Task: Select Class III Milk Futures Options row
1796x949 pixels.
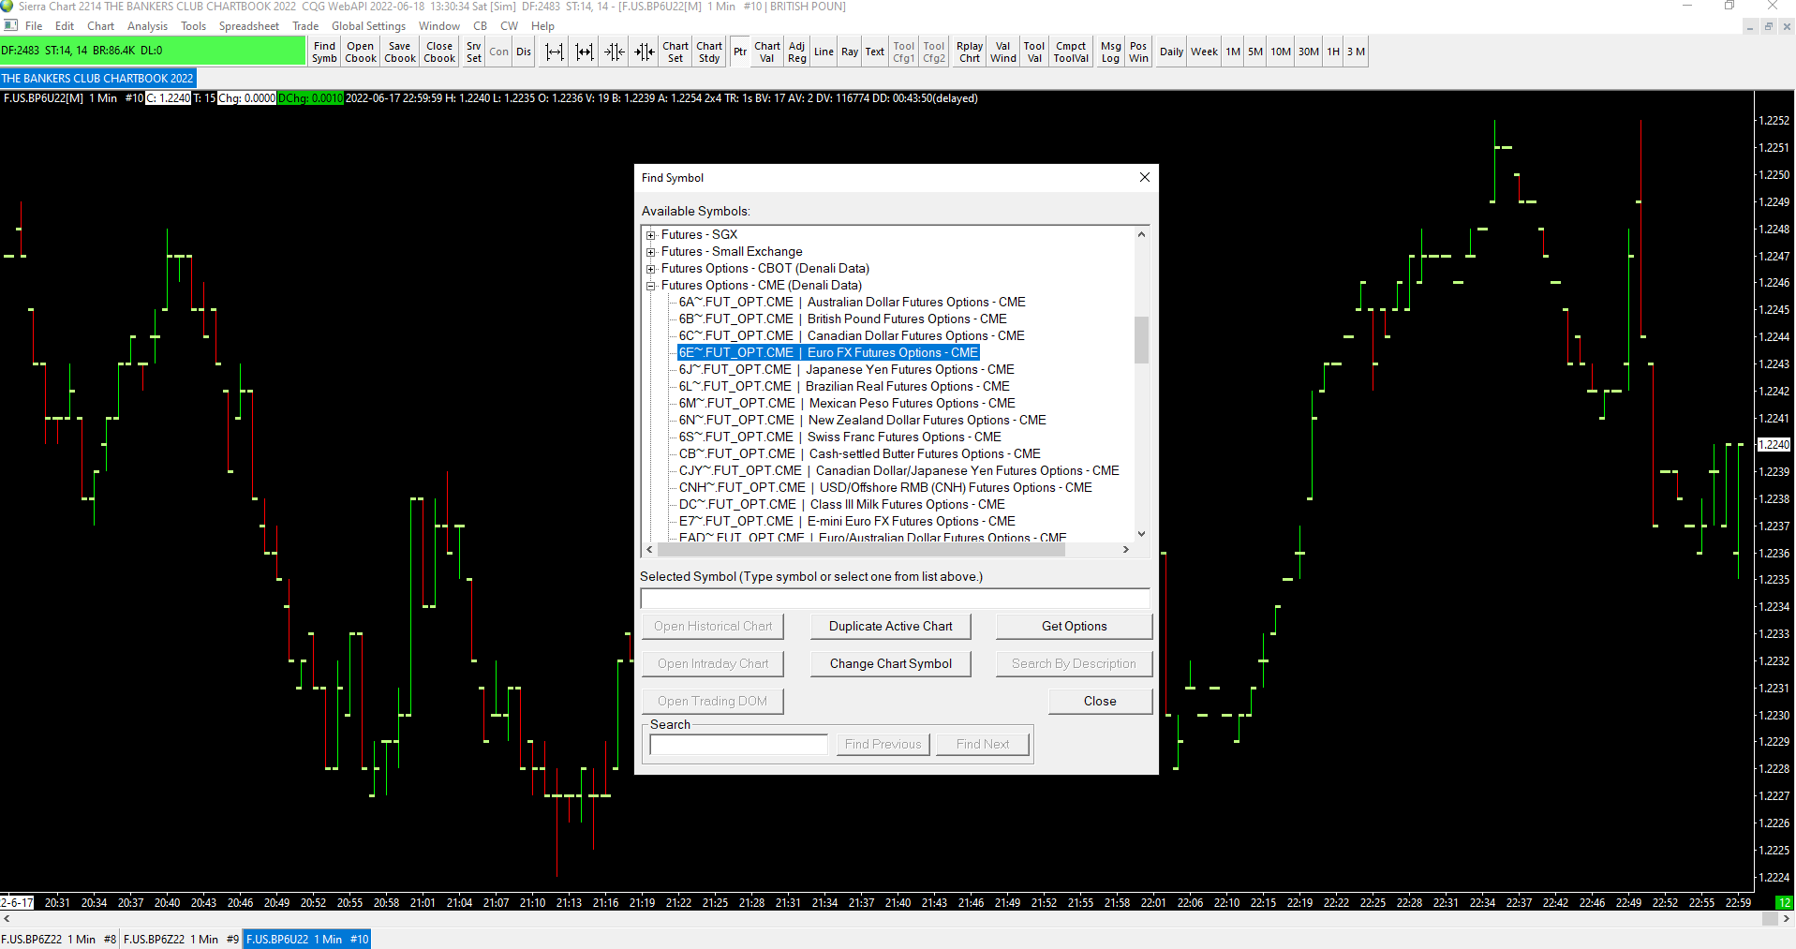Action: (841, 504)
